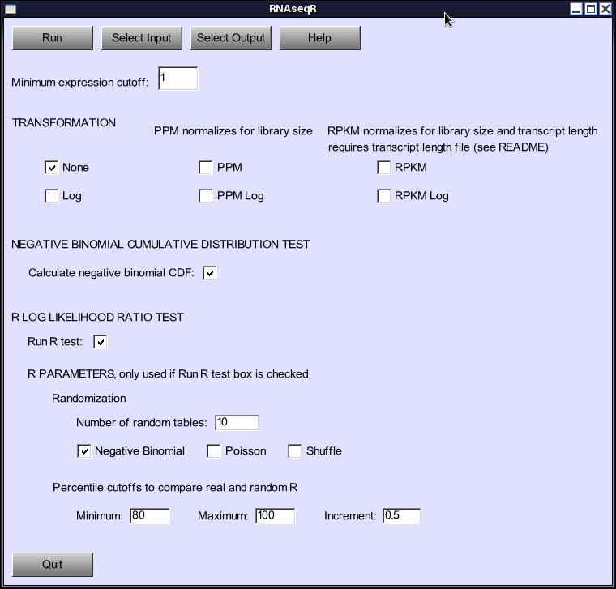Select Poisson randomization checkbox
This screenshot has height=589, width=616.
[x=214, y=451]
